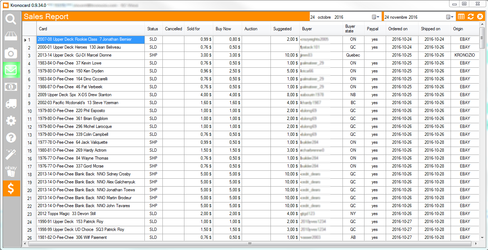Viewport: 488px width, 250px height.
Task: Select the '33 Devon Still' card cell
Action: (x=91, y=214)
